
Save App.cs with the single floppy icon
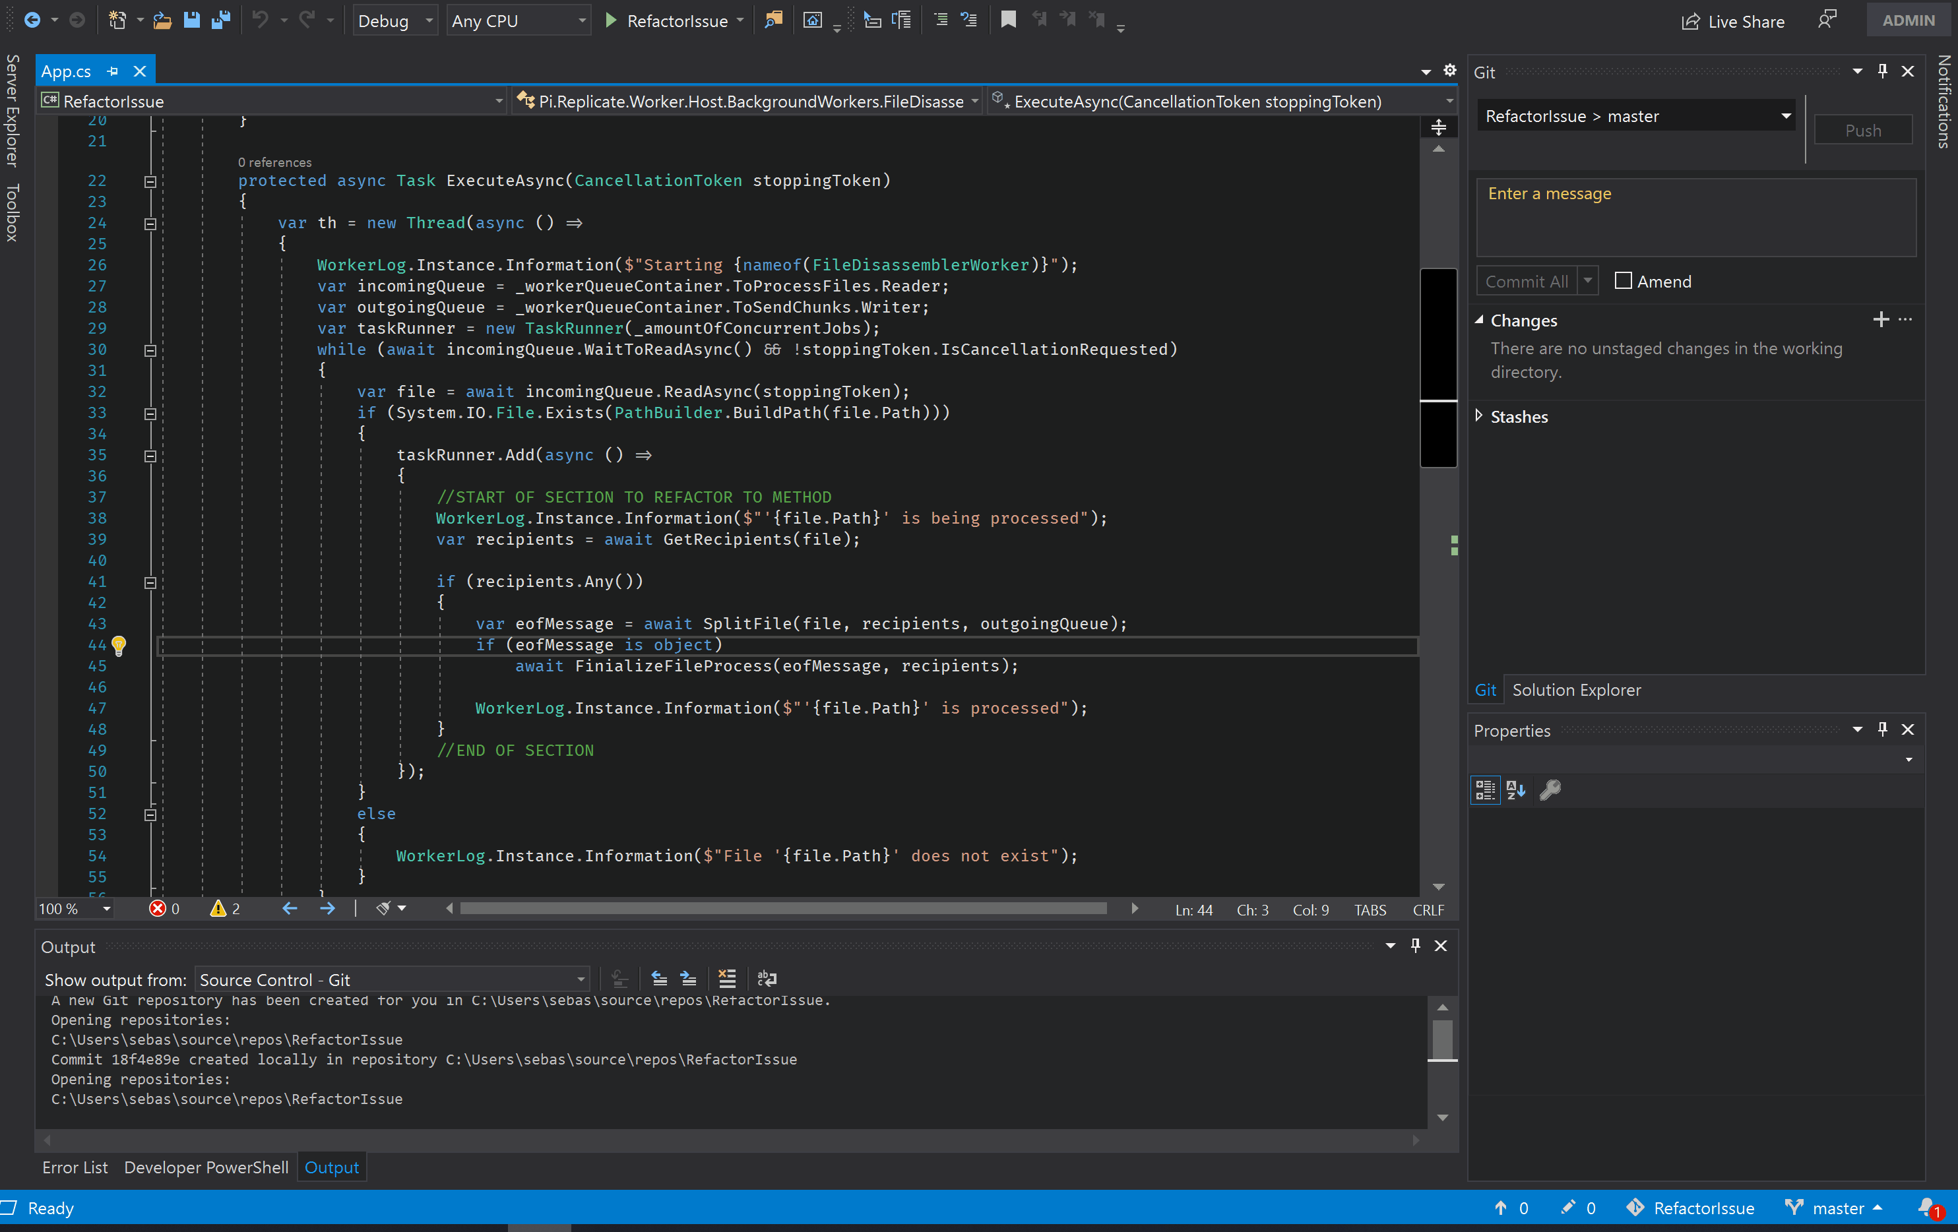coord(192,20)
